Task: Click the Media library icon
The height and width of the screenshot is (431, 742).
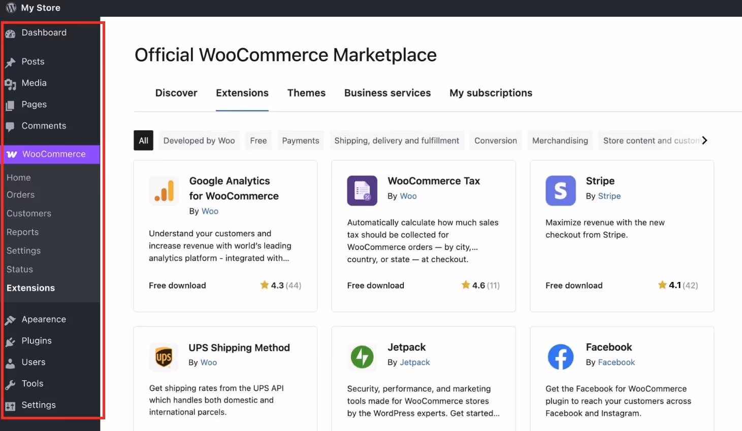Action: tap(10, 84)
